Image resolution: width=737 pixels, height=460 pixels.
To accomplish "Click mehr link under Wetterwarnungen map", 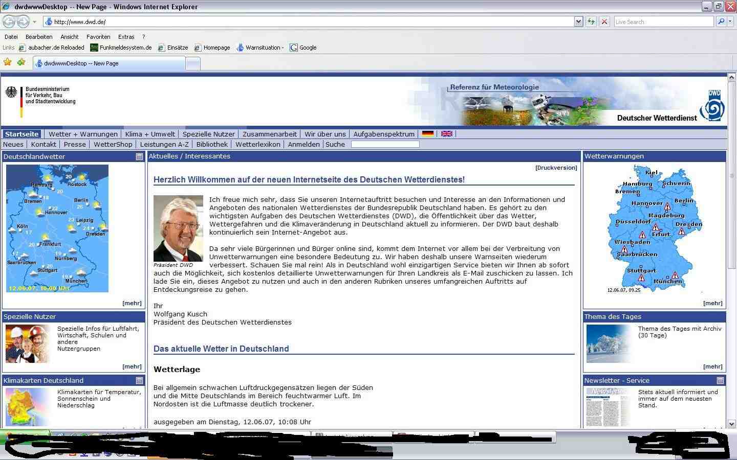I will 712,303.
